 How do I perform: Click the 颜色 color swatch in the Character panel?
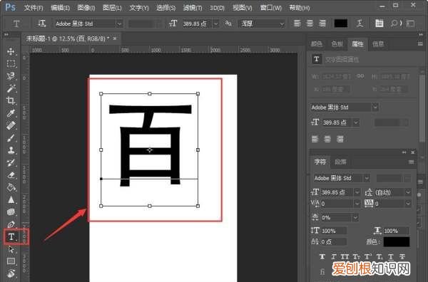pos(397,241)
